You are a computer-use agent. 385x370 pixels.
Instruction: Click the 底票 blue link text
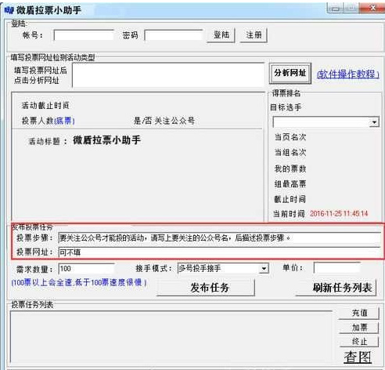64,121
